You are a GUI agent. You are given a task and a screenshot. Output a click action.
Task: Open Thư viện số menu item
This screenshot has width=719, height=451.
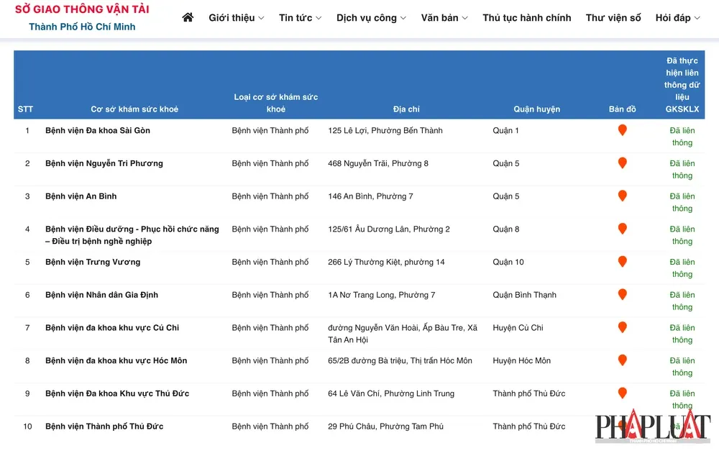click(613, 17)
